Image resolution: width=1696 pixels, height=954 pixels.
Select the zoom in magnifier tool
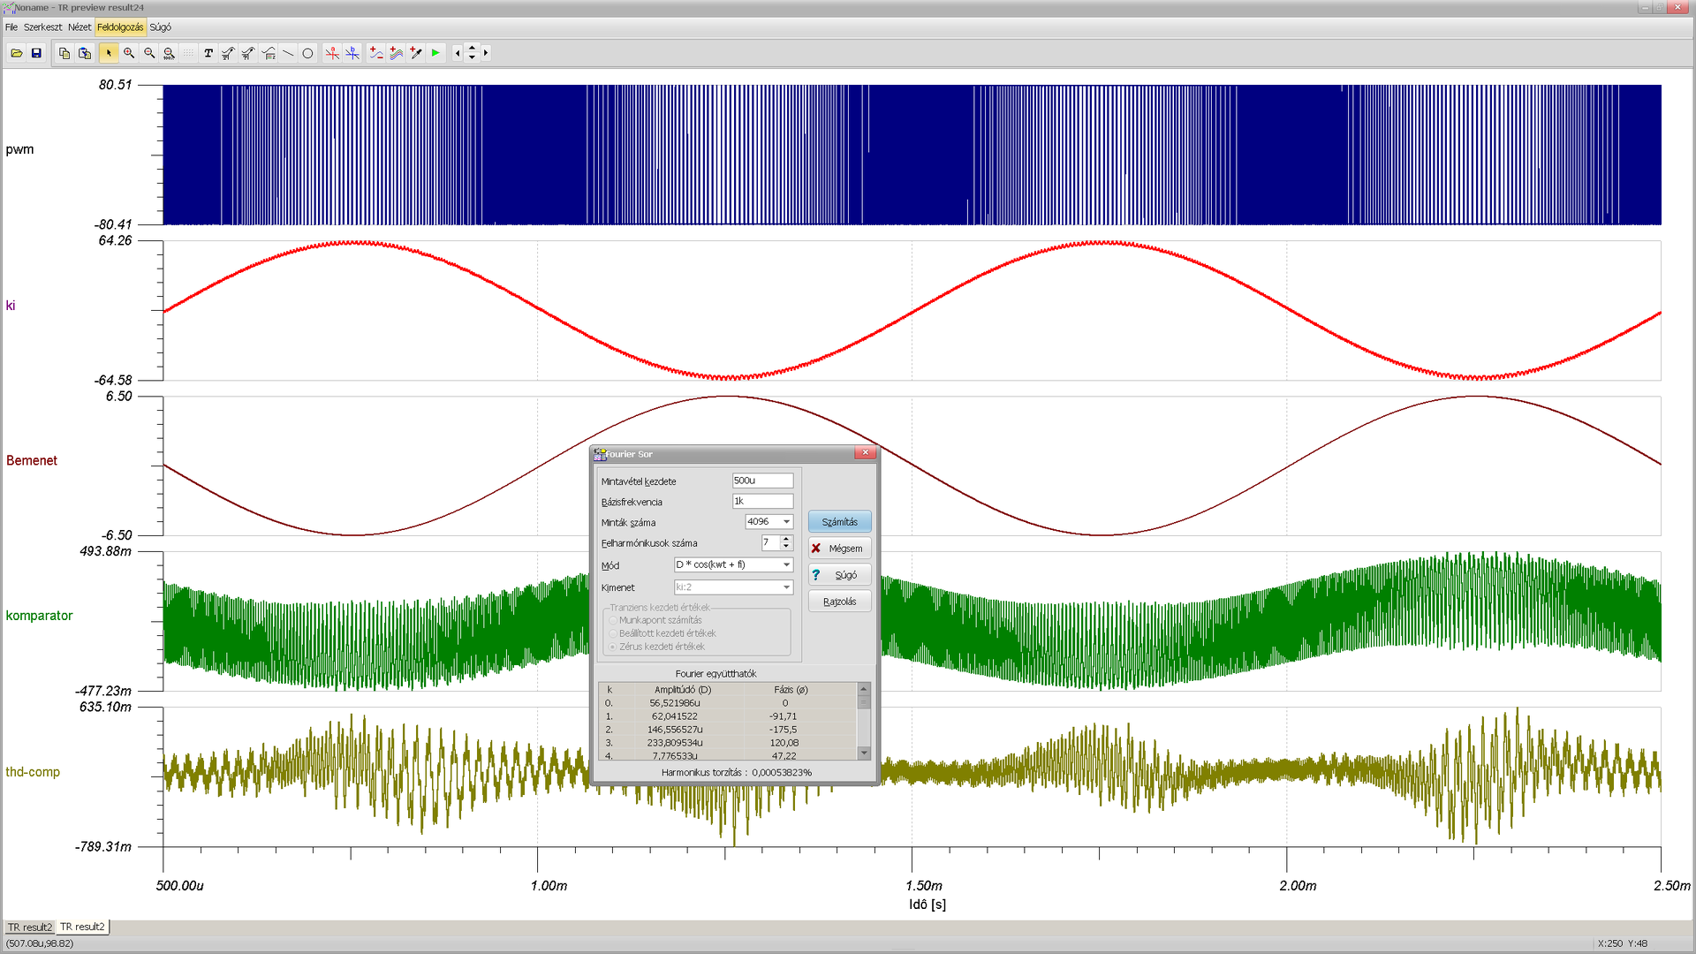(129, 53)
